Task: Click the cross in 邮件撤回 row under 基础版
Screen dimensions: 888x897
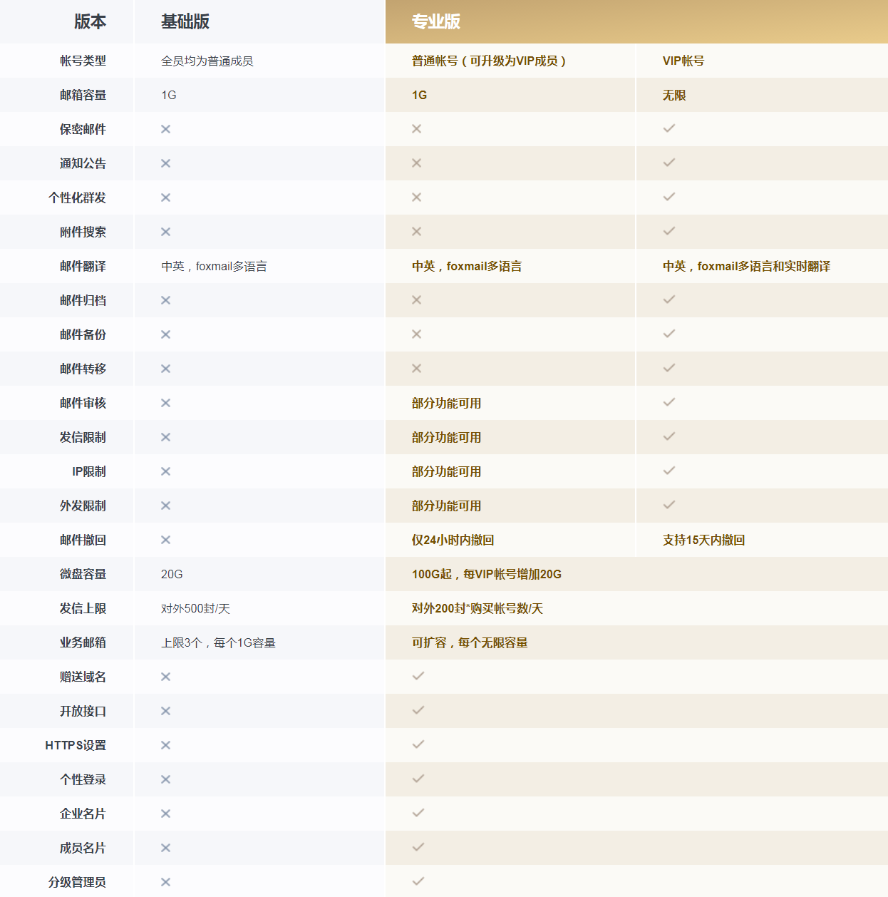Action: (165, 540)
